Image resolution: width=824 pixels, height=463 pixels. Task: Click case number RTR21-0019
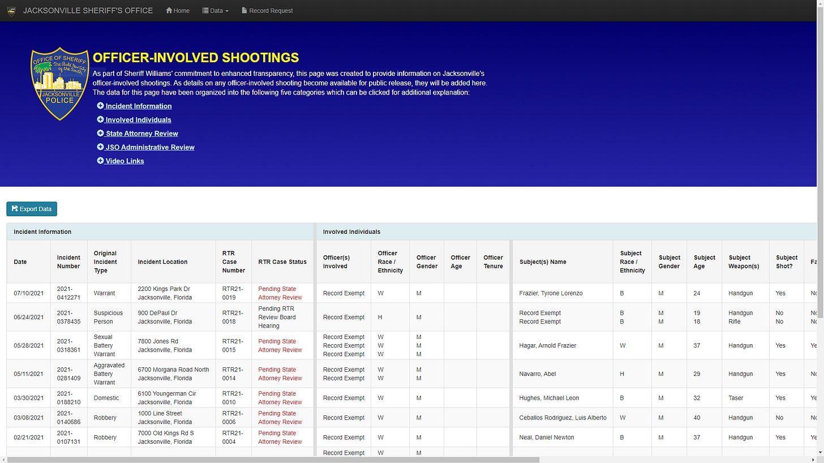(x=233, y=293)
